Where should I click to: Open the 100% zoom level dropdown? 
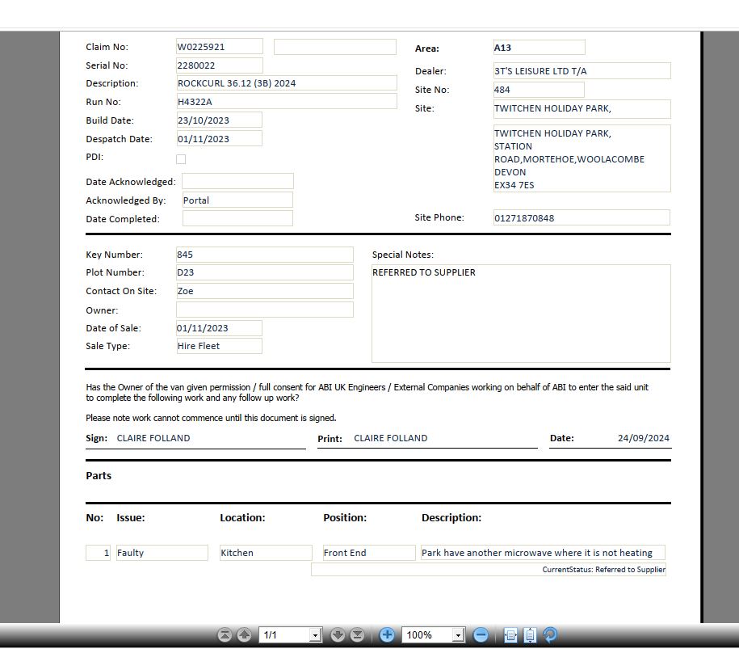coord(458,635)
